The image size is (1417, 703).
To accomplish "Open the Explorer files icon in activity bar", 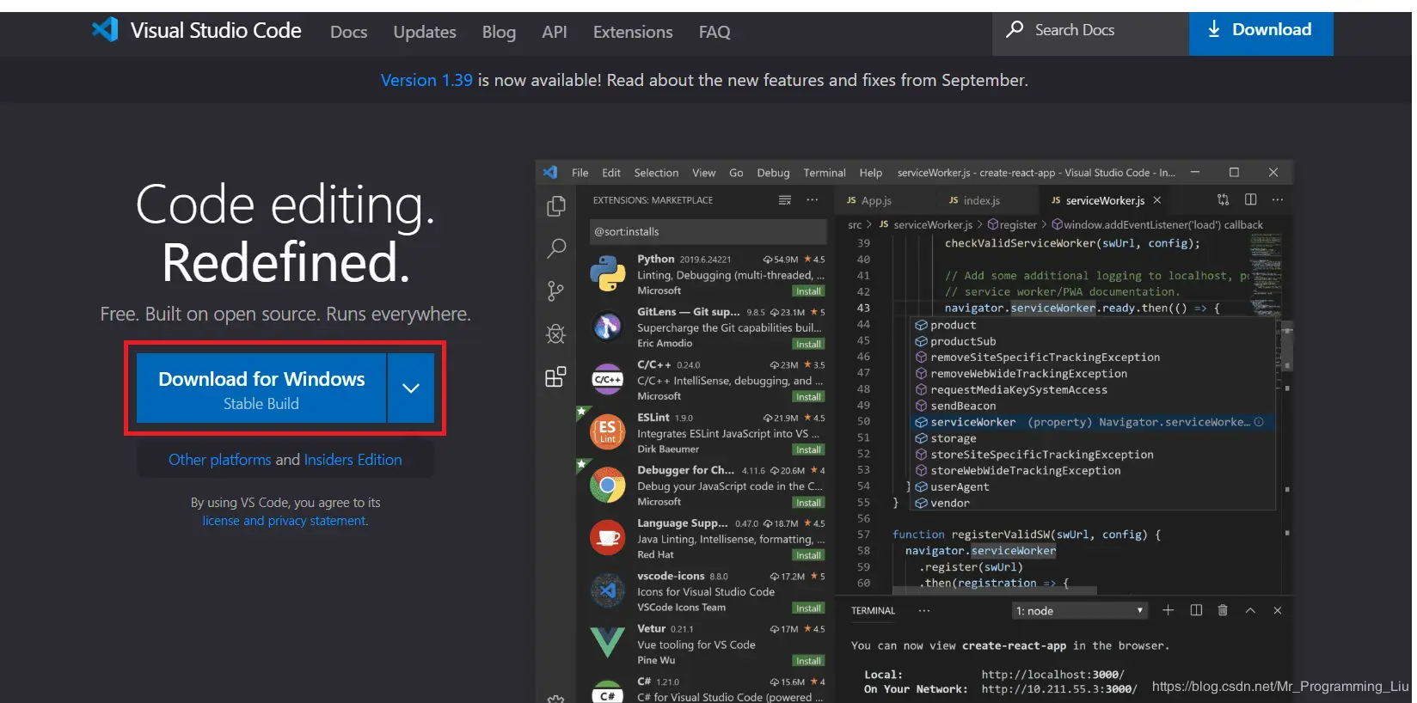I will point(556,206).
